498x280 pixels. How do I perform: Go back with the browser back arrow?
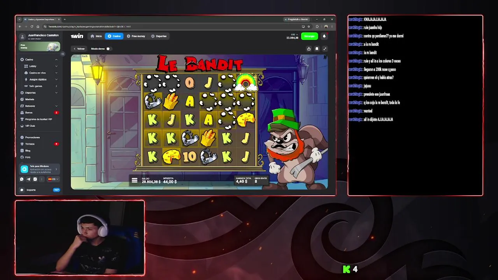[20, 26]
